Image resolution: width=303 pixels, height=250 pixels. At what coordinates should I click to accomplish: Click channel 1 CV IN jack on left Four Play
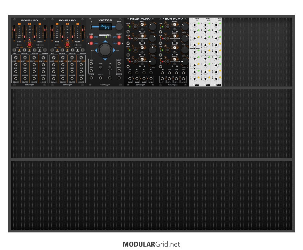(x=128, y=32)
